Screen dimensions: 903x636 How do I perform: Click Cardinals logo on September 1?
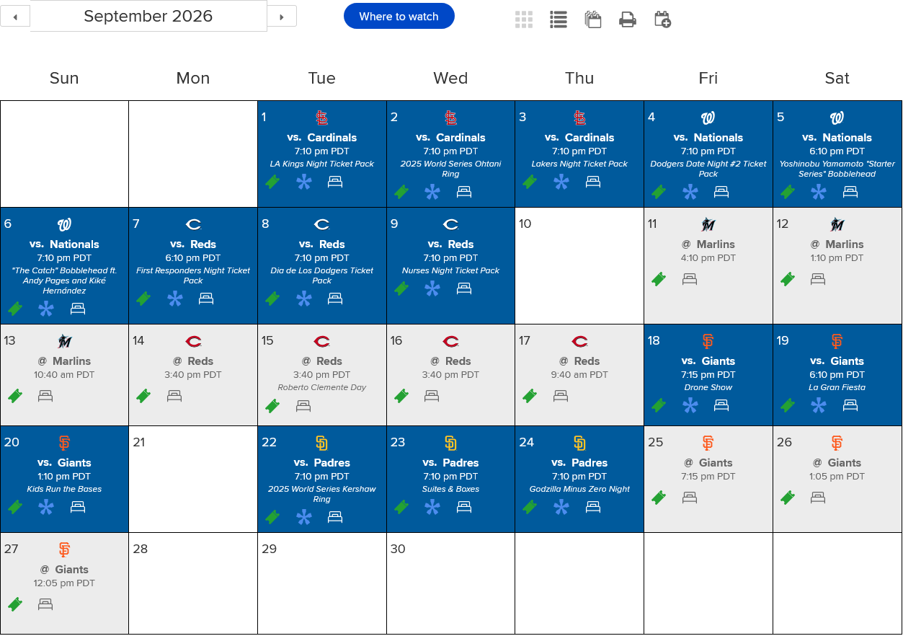point(322,118)
